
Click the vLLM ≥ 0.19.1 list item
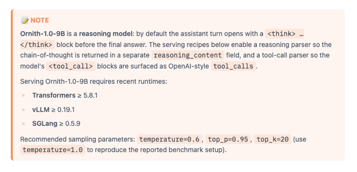pos(54,110)
